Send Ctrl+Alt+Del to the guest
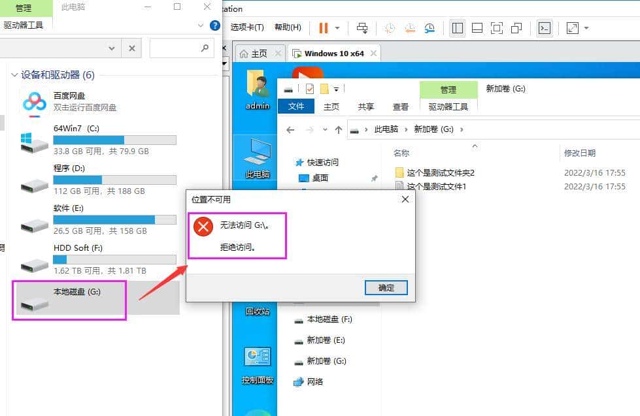The width and height of the screenshot is (640, 416). (x=362, y=27)
